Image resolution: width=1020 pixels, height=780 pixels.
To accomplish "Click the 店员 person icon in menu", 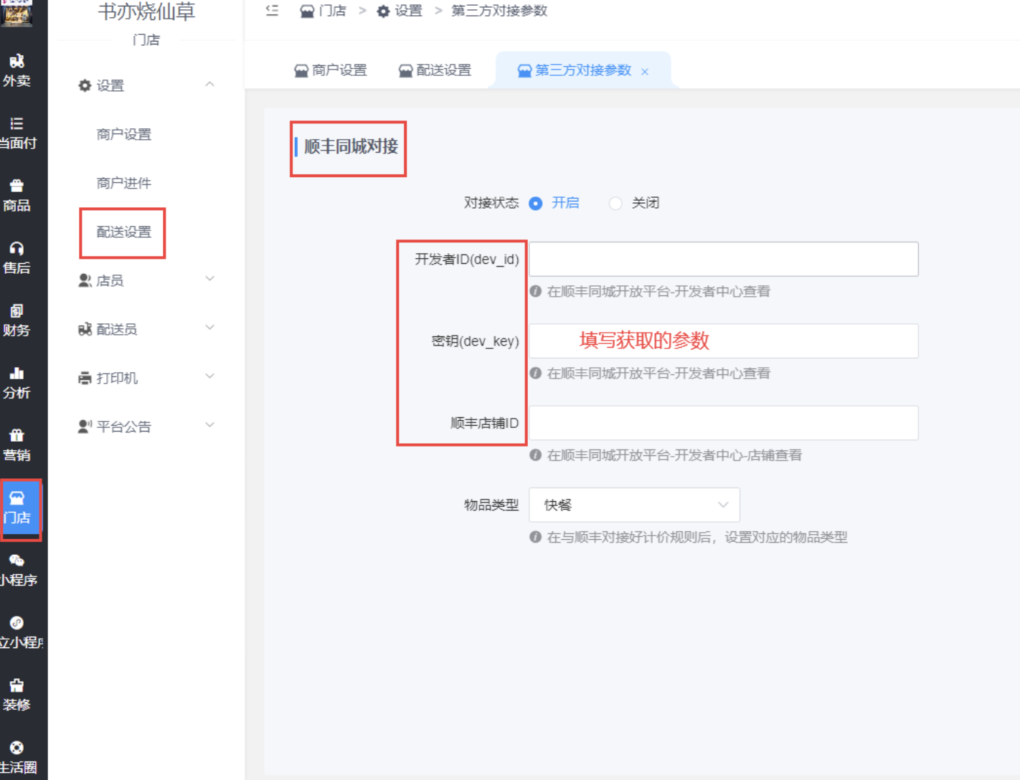I will point(85,280).
